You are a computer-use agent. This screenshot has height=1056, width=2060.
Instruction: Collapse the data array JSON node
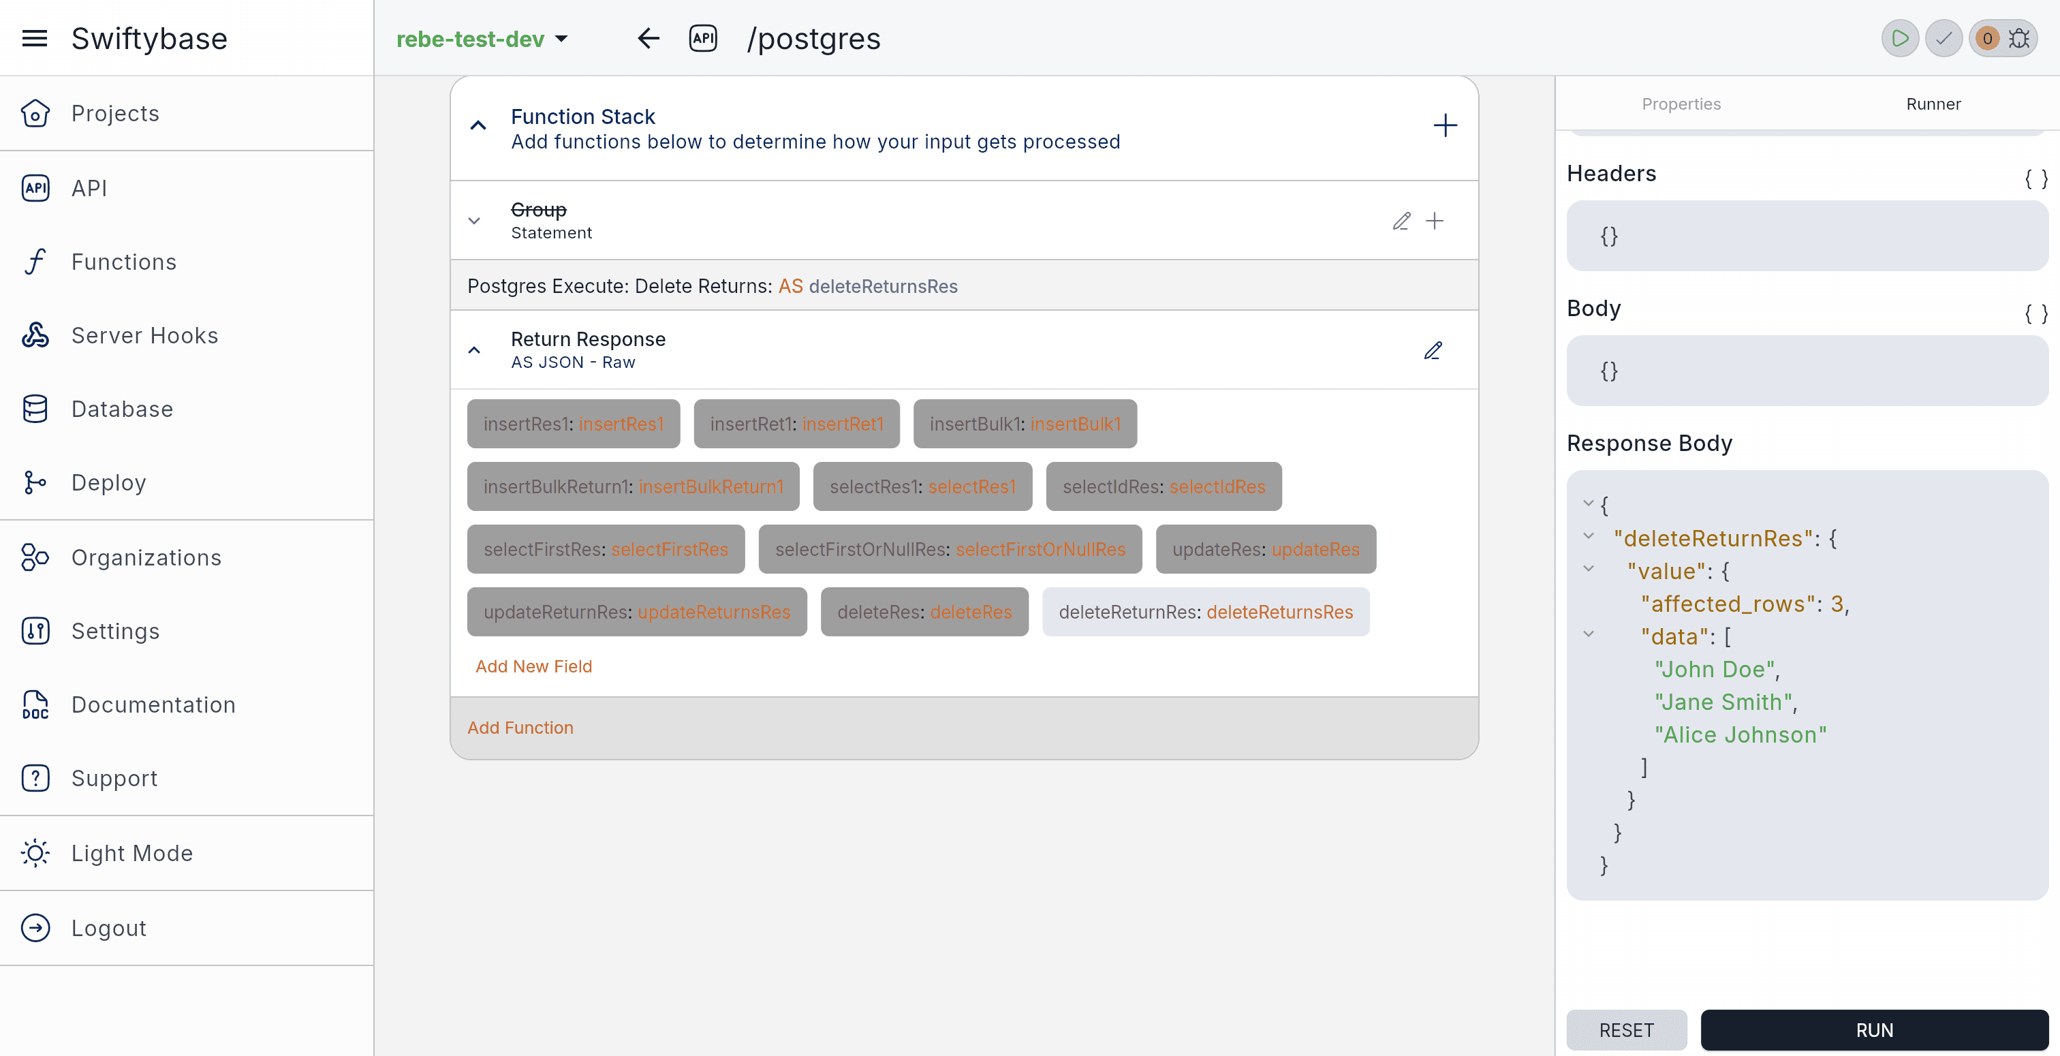(x=1588, y=634)
